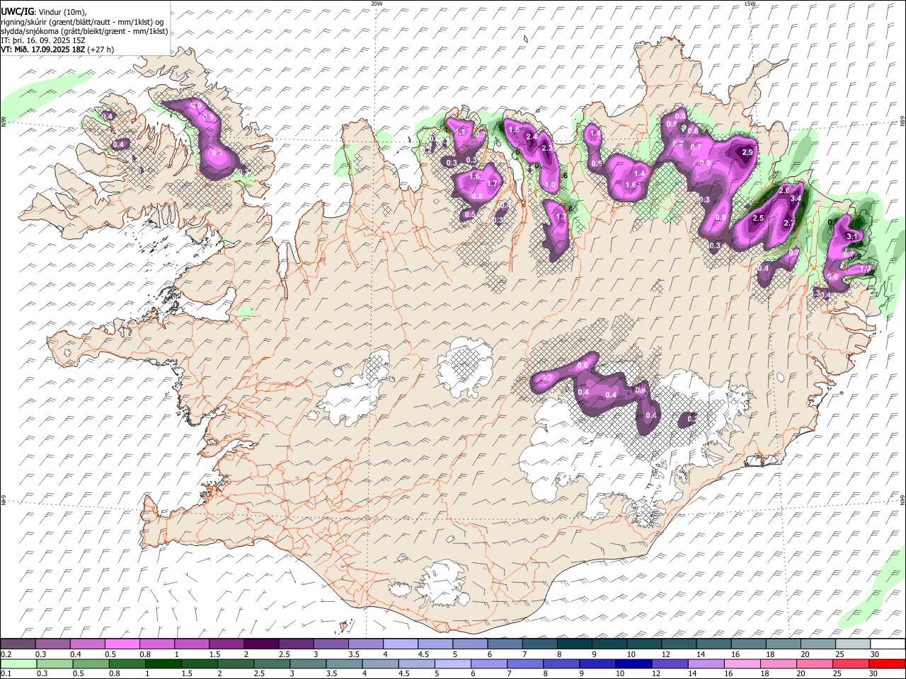This screenshot has height=679, width=906.
Task: Click the pale grey 25 swatch in snow legend
Action: click(x=854, y=644)
